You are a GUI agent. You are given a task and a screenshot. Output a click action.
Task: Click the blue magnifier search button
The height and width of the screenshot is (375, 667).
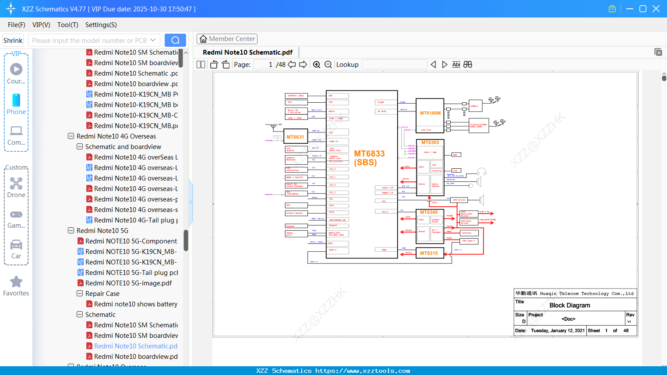tap(175, 40)
